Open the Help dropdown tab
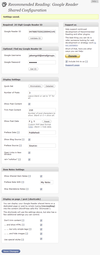Image resolution: width=100 pixels, height=255 pixels. (95, 1)
